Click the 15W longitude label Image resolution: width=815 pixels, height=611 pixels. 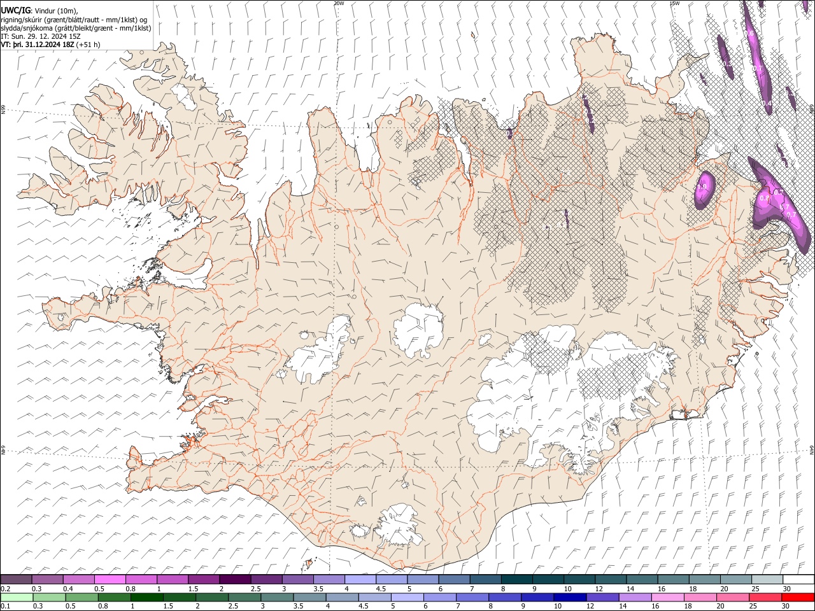pyautogui.click(x=674, y=3)
